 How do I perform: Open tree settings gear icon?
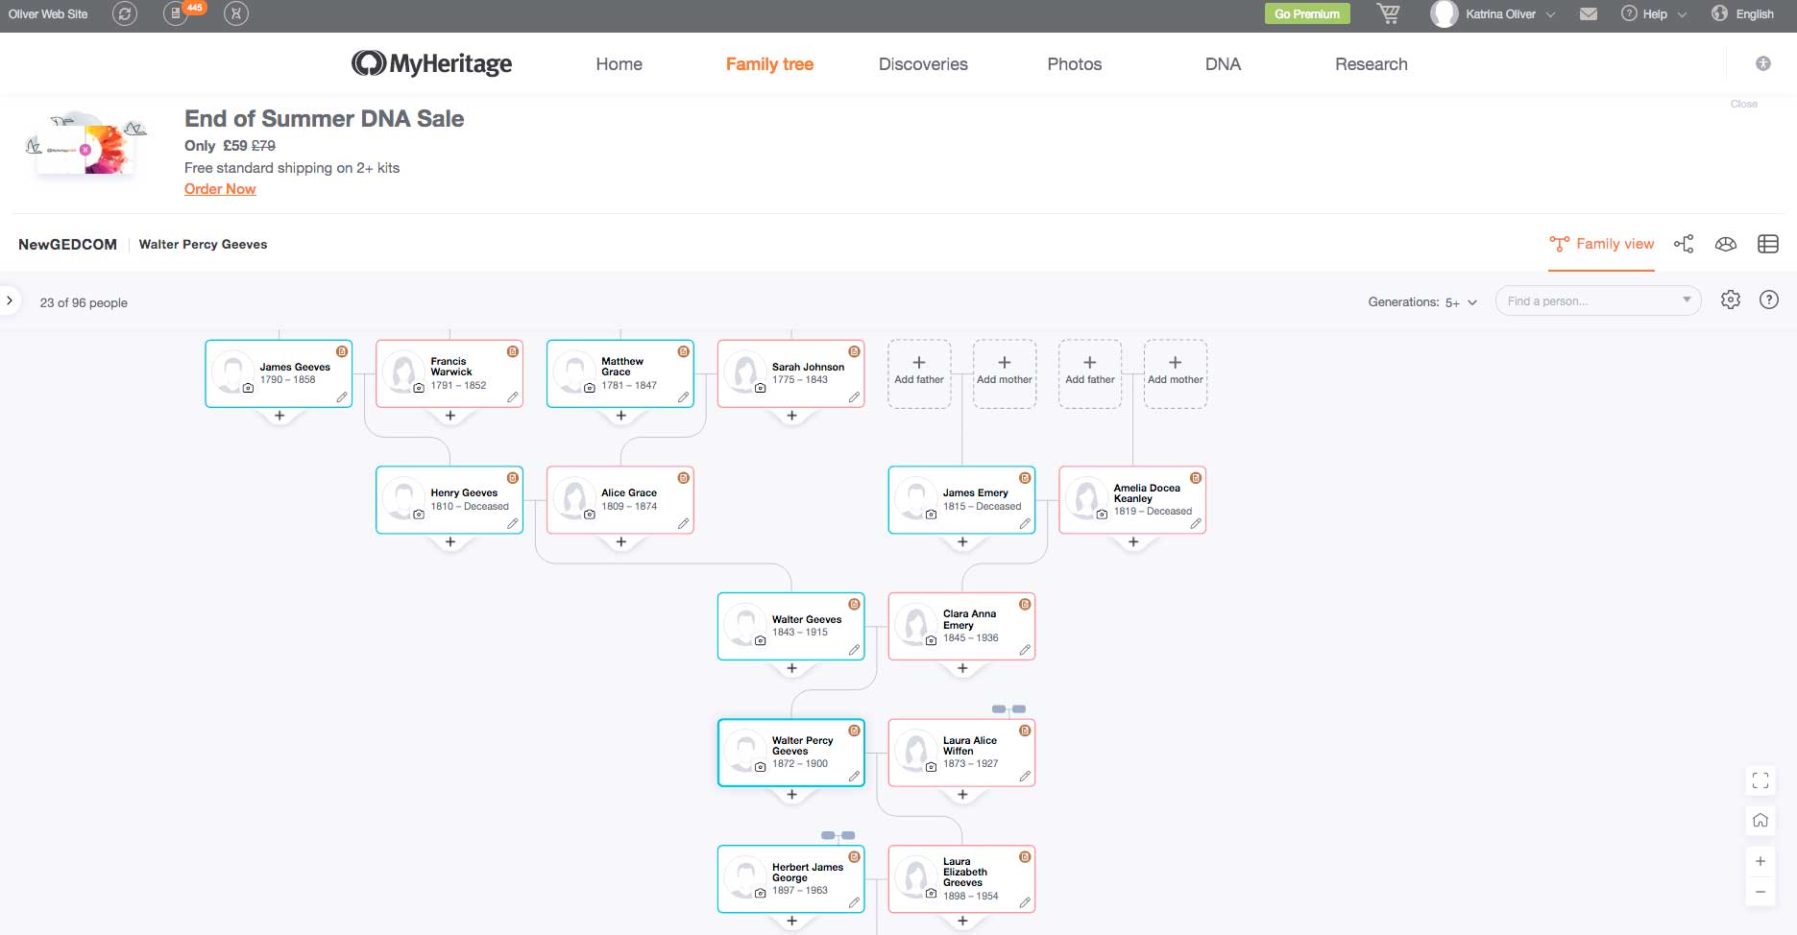click(1731, 300)
